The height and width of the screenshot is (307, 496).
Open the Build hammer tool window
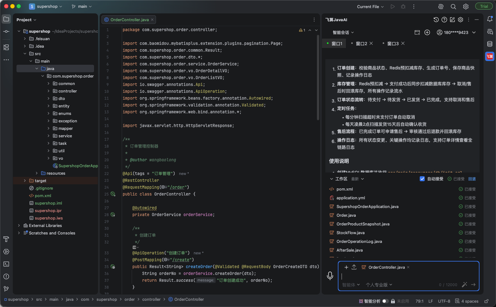point(6,239)
